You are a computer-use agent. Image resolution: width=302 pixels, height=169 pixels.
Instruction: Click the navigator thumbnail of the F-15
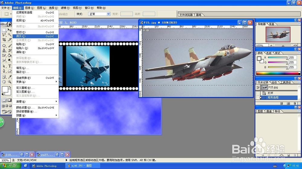(278, 35)
